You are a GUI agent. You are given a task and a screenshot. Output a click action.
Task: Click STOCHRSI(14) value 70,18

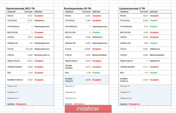point(146,27)
